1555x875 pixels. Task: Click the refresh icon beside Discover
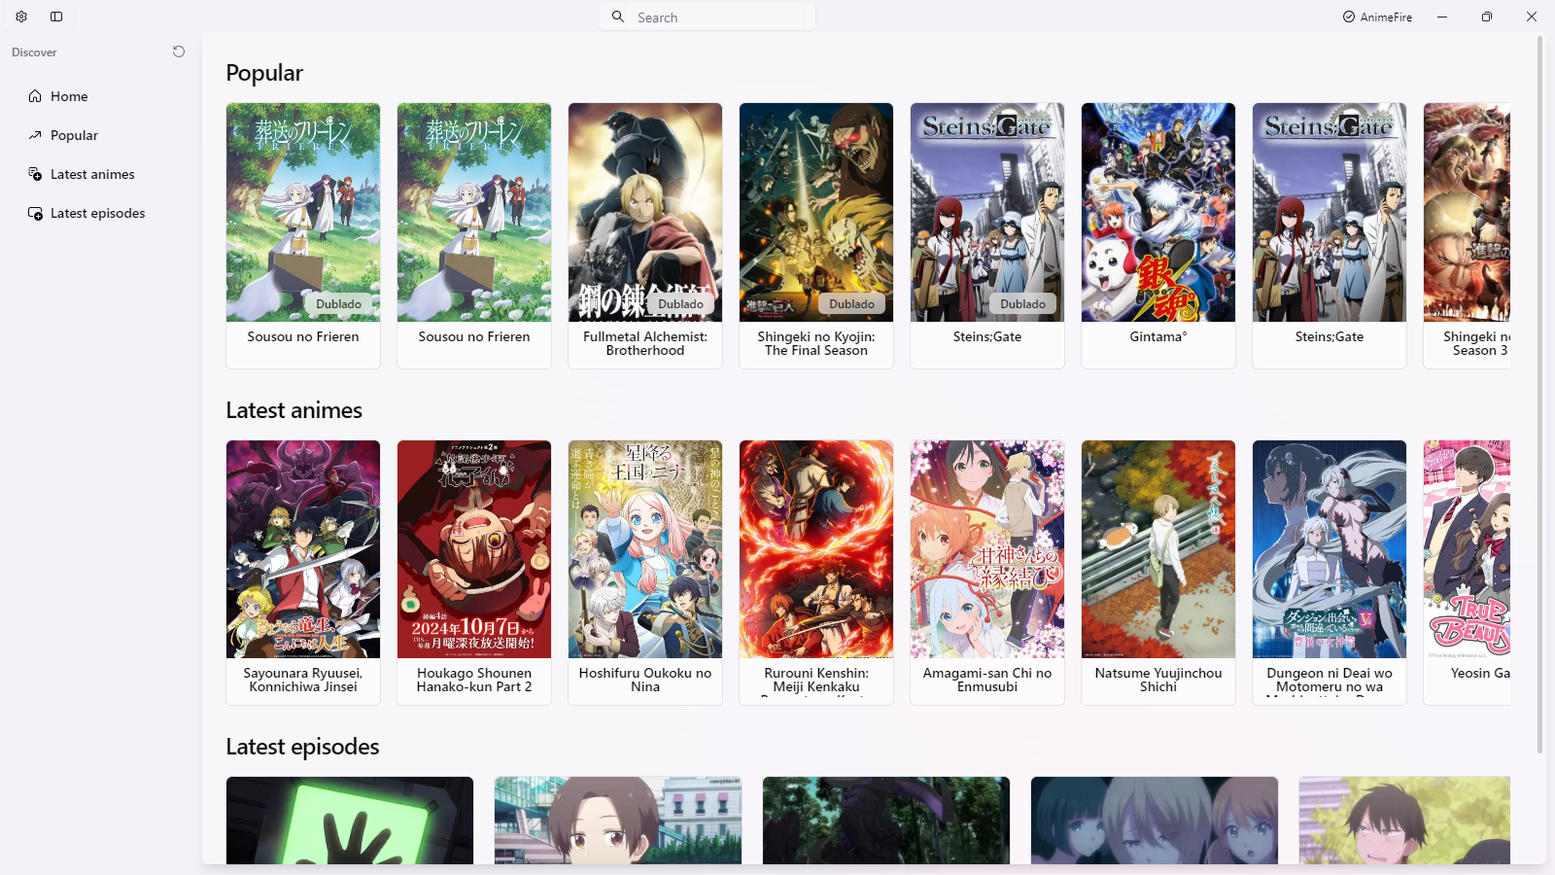tap(179, 52)
